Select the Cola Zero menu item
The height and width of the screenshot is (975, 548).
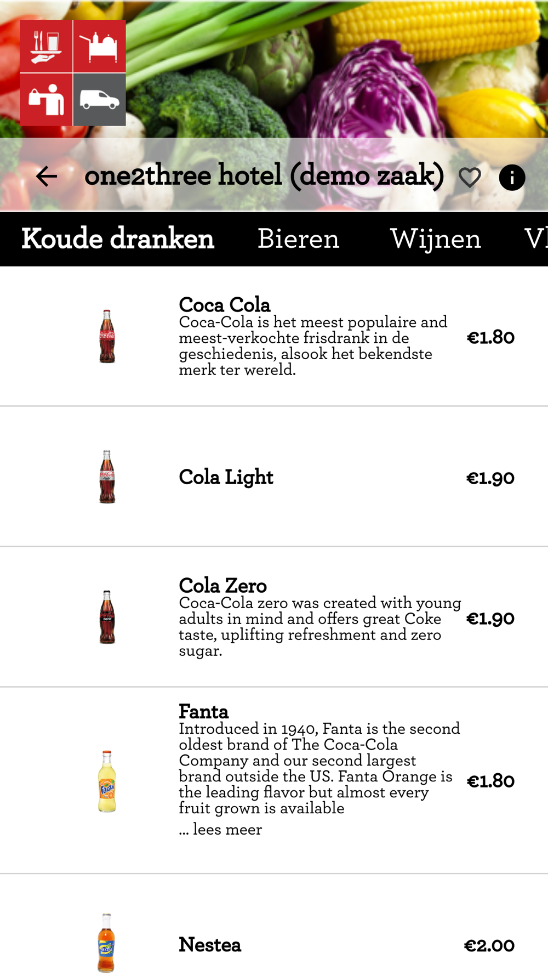[274, 617]
